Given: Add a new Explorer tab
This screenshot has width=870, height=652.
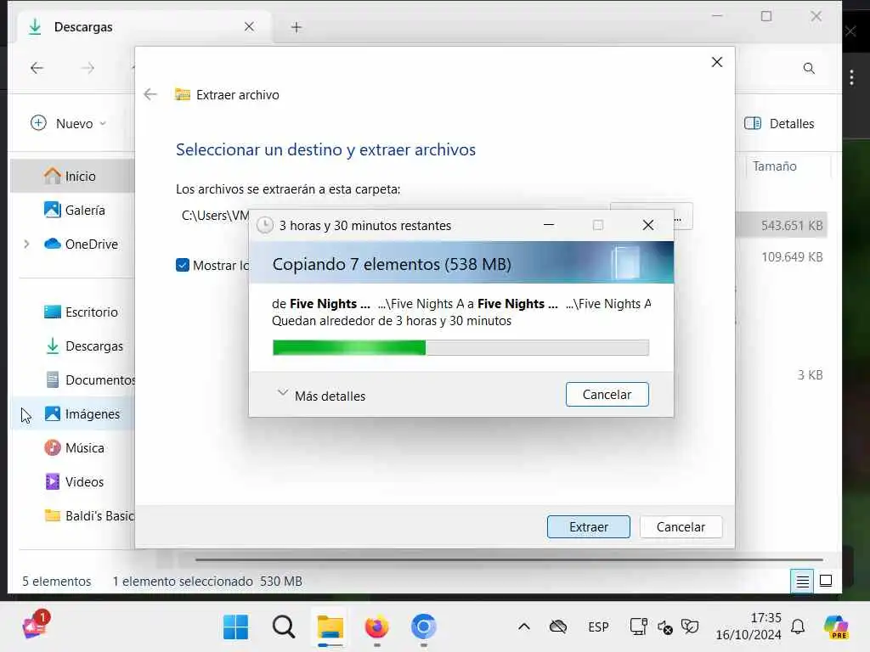Looking at the screenshot, I should pos(297,26).
